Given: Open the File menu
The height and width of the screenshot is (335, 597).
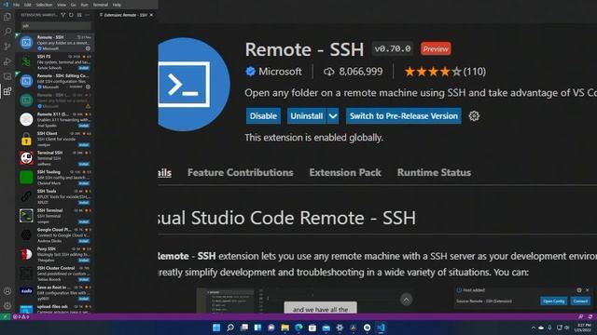Looking at the screenshot, I should [x=17, y=5].
